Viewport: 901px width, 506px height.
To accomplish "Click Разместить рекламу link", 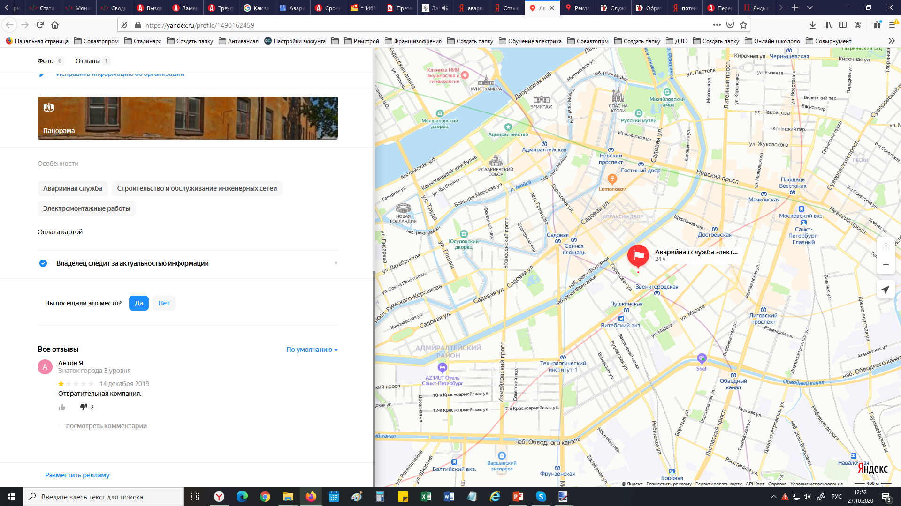I will (77, 475).
